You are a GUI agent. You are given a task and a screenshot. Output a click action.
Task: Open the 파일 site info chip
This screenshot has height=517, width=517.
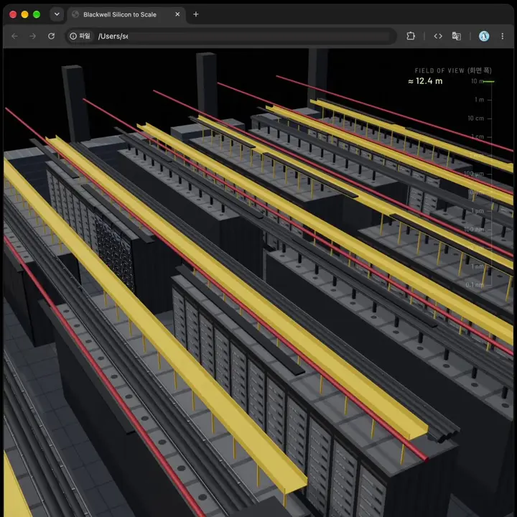(80, 36)
